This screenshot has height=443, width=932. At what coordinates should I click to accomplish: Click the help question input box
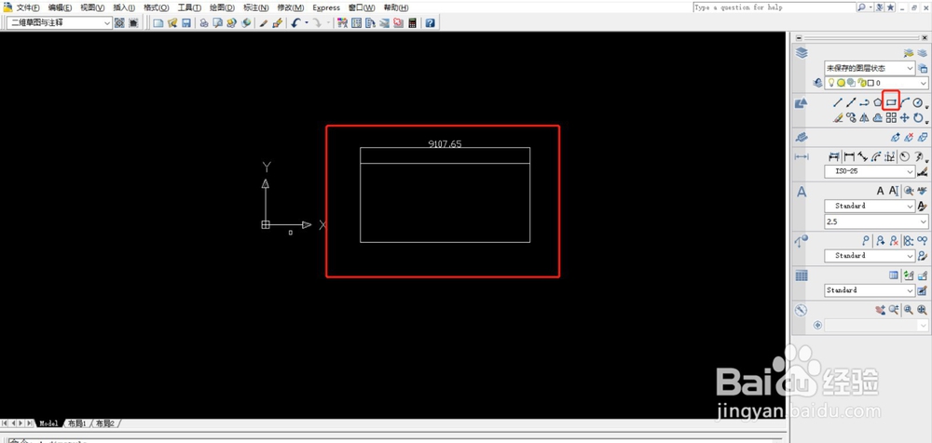pyautogui.click(x=774, y=7)
